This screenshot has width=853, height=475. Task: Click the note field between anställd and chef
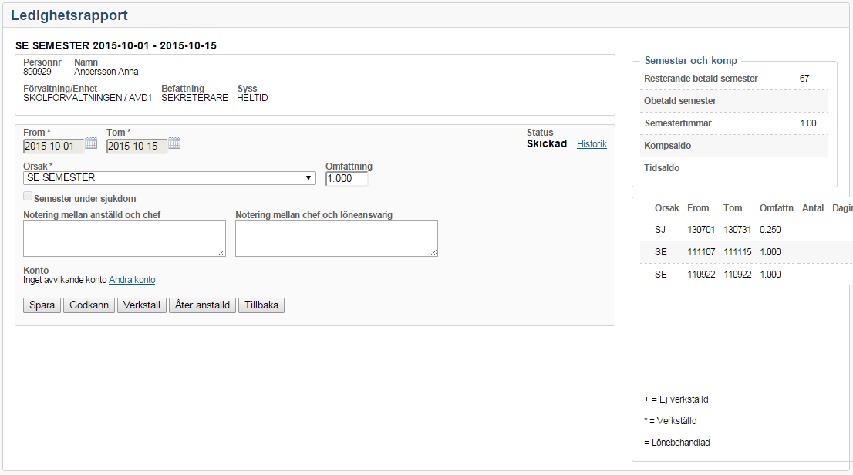click(x=124, y=237)
